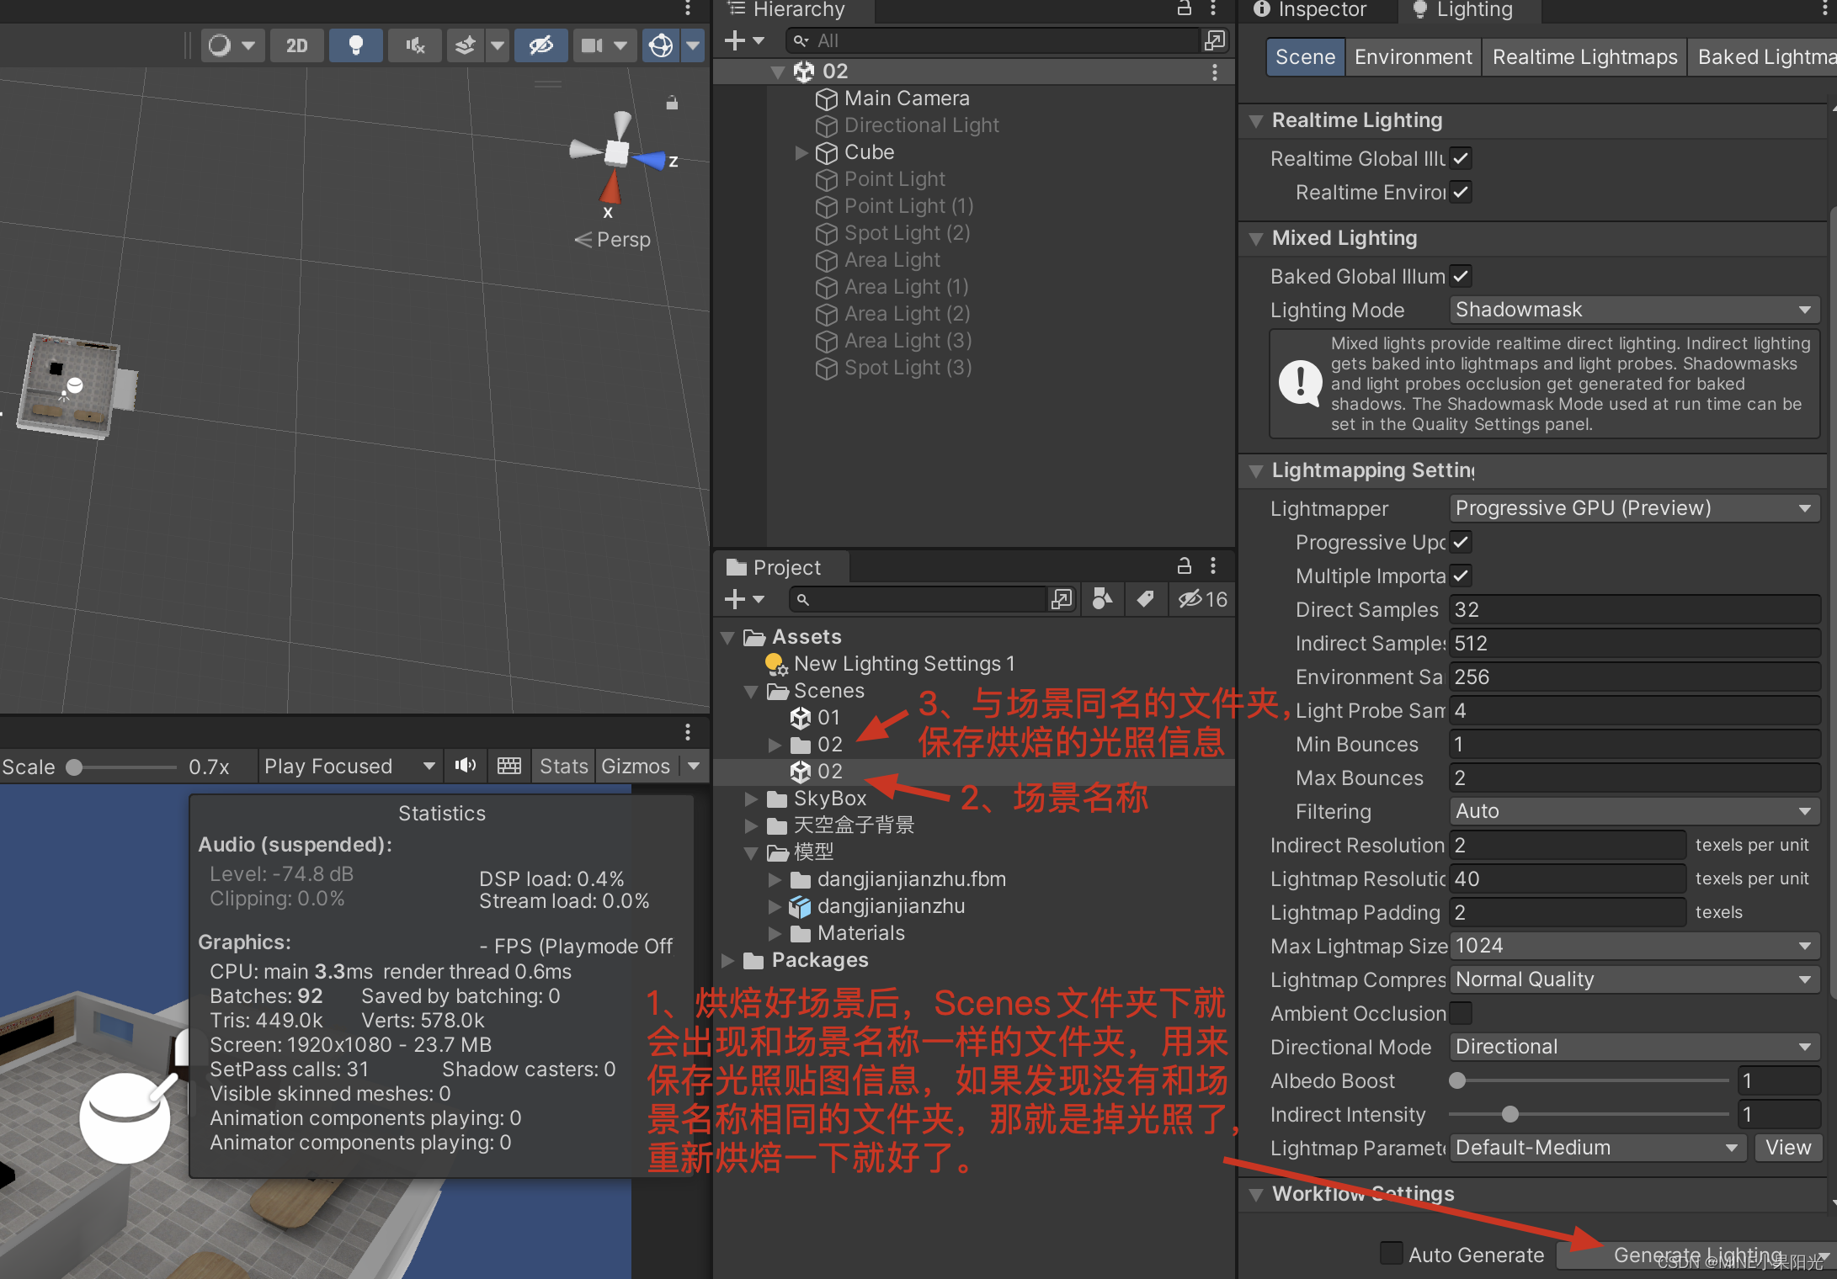Open the Lightmapper dropdown menu
The image size is (1837, 1279).
coord(1627,507)
